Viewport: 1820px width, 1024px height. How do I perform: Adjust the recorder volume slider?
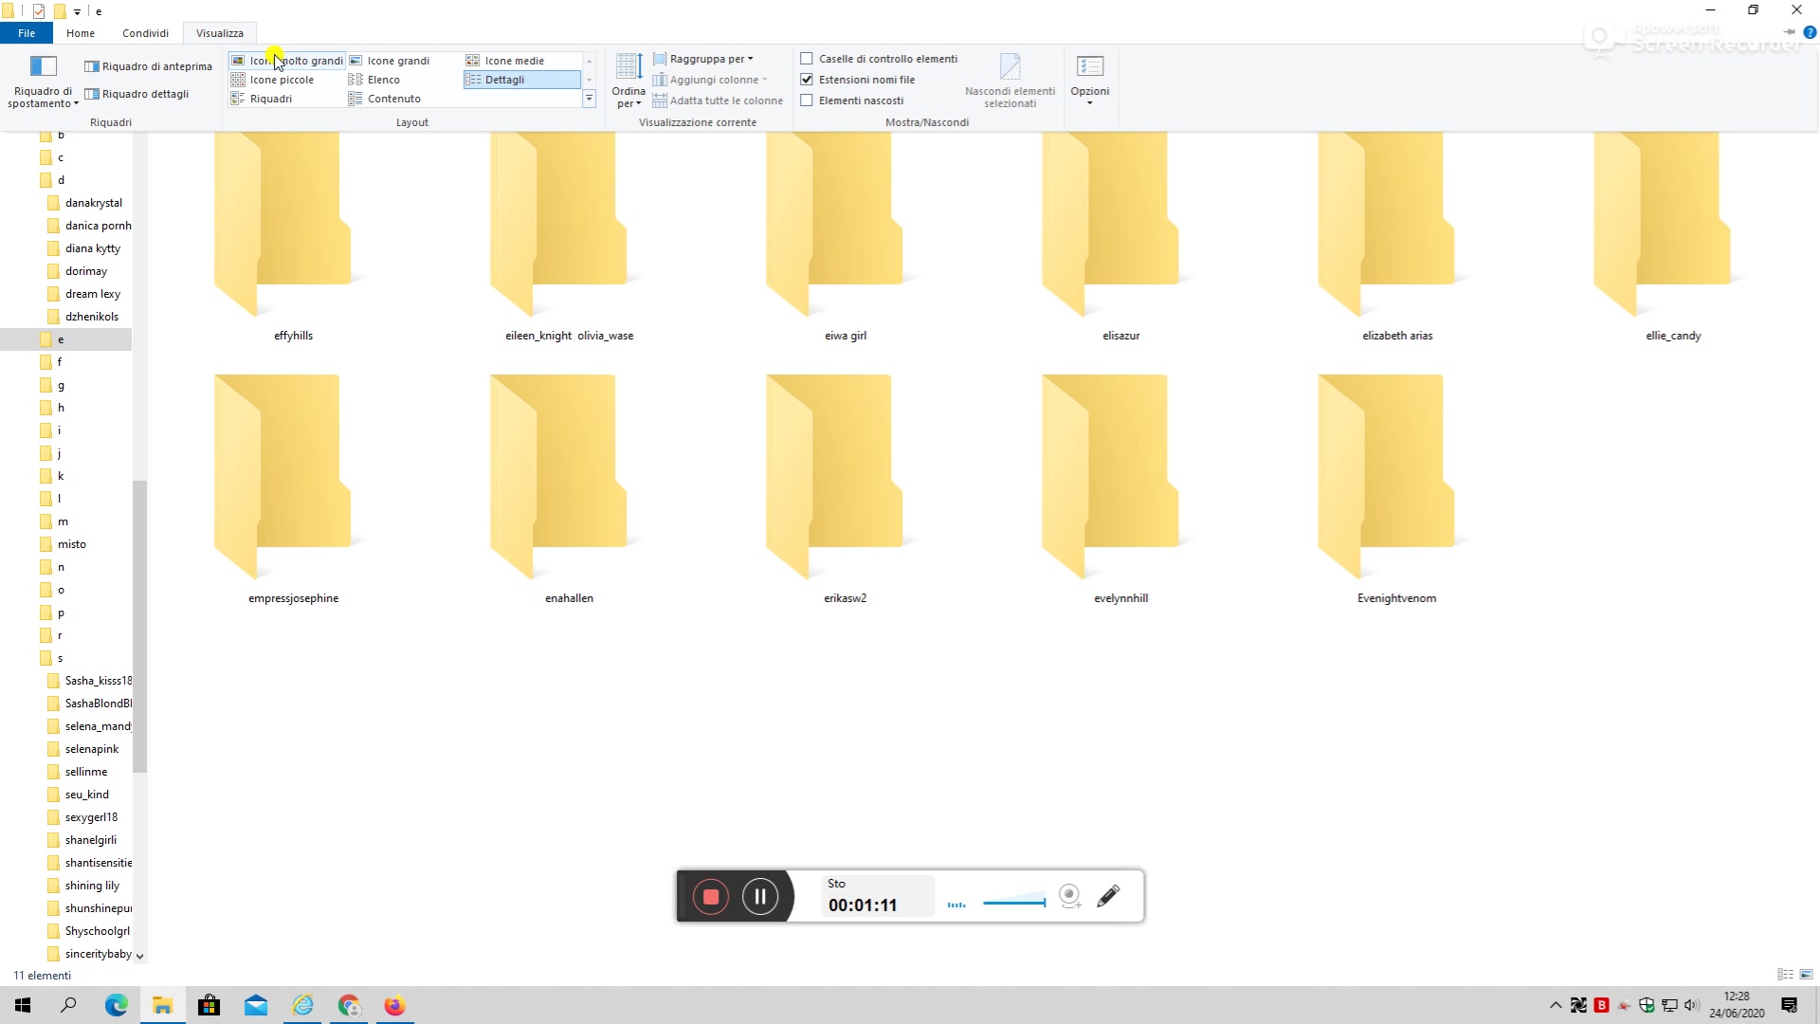1014,902
